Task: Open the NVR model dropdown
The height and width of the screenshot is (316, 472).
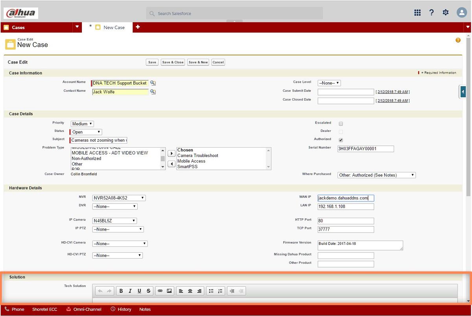Action: pyautogui.click(x=119, y=198)
